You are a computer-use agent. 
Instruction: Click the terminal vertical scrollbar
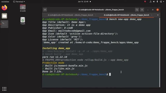click(x=160, y=52)
